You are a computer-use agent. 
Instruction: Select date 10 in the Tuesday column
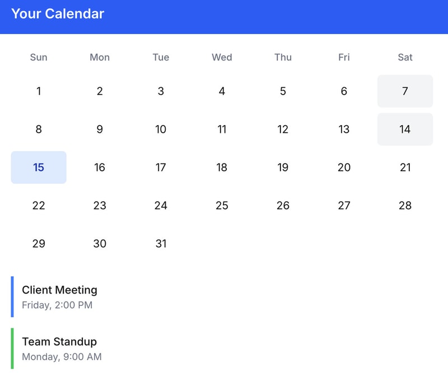[161, 129]
